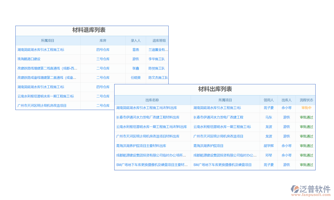This screenshot has height=200, width=334.
Task: Open 广州市天河区统计局机房改造项目 in 出库列表 所属项目 column
Action: 218,136
